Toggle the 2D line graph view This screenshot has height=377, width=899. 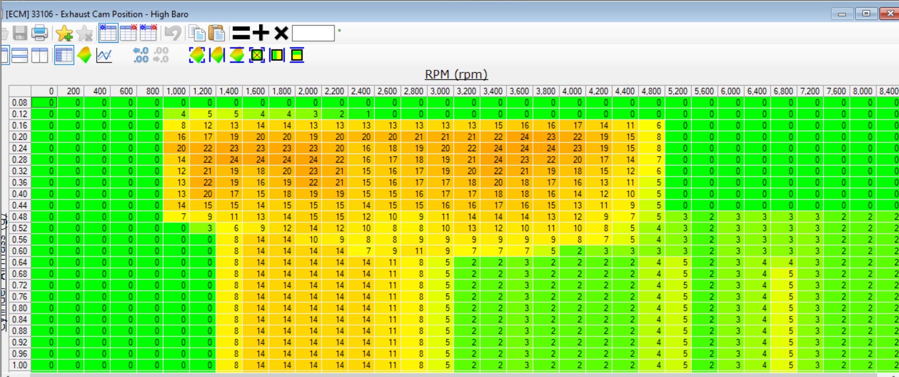click(104, 56)
